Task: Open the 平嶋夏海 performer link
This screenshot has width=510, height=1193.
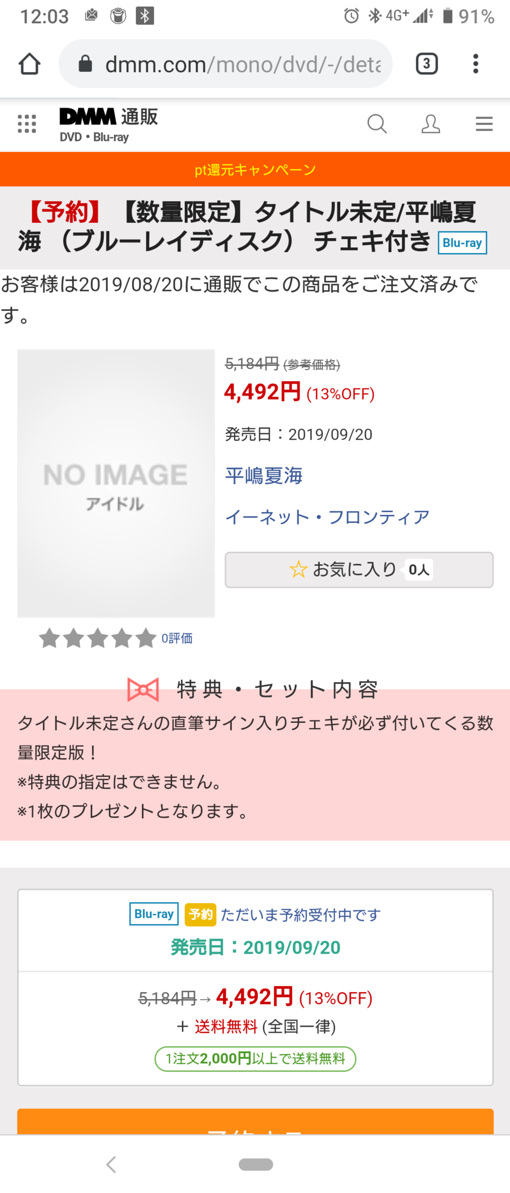Action: pyautogui.click(x=263, y=476)
